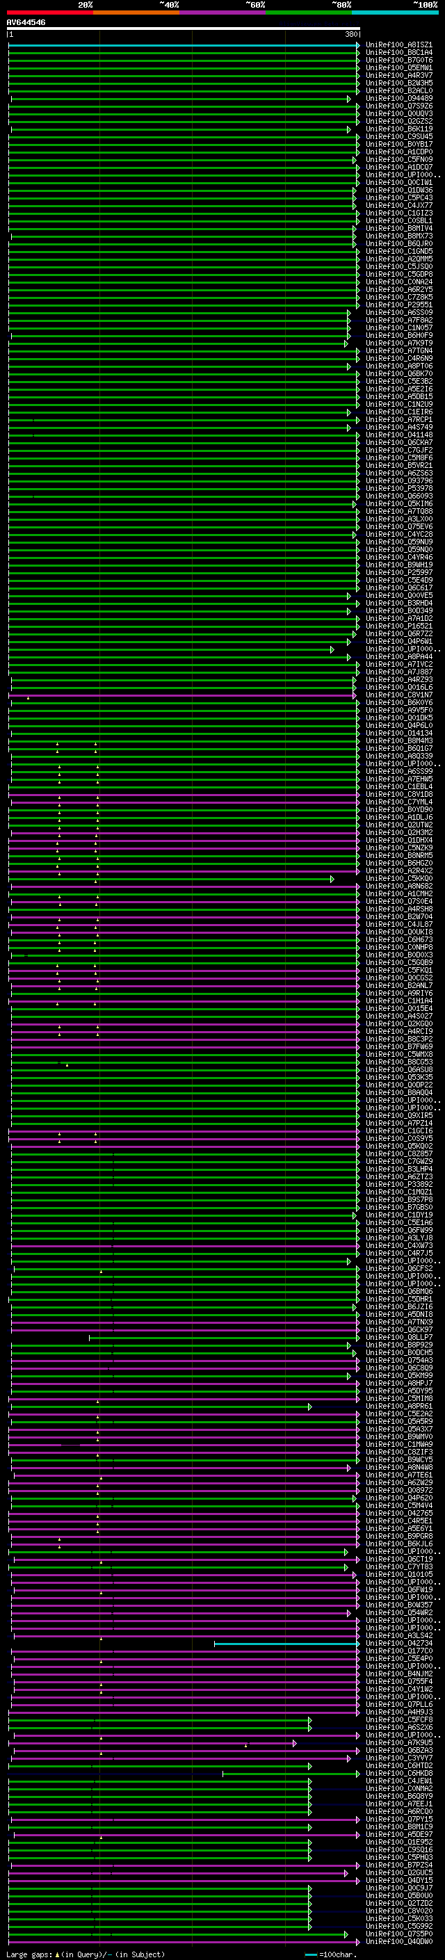Open hit UniRef100_B8C1A4
Image resolution: width=445 pixels, height=1960 pixels.
tap(398, 53)
